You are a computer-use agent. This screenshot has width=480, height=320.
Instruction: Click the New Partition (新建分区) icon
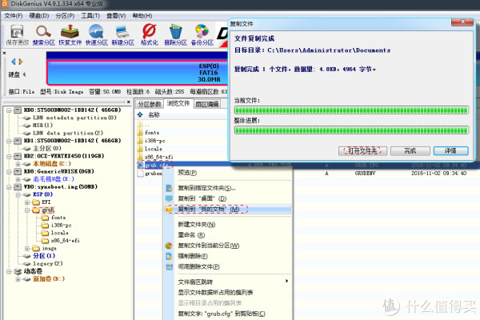(122, 35)
